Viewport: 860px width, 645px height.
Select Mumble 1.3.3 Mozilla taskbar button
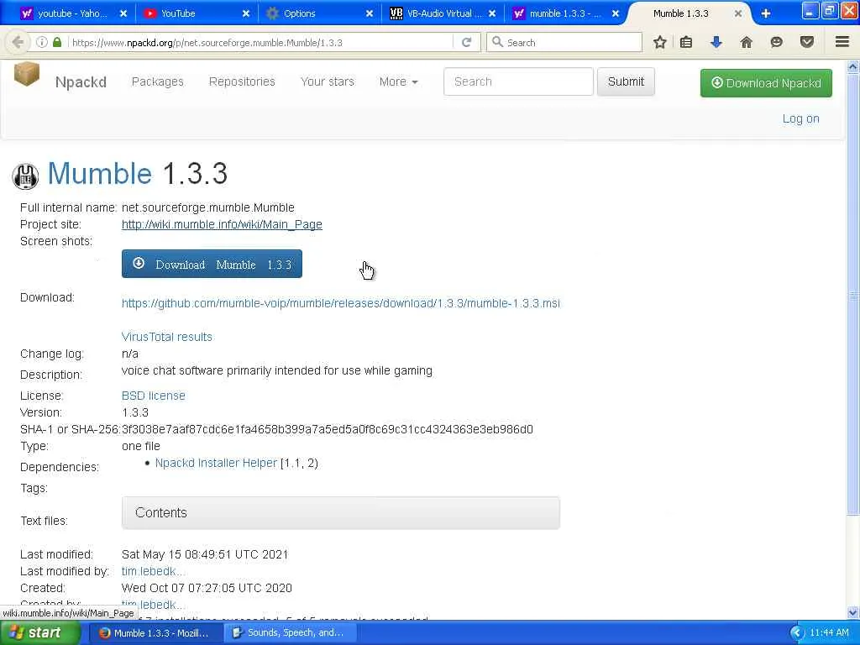coord(155,633)
